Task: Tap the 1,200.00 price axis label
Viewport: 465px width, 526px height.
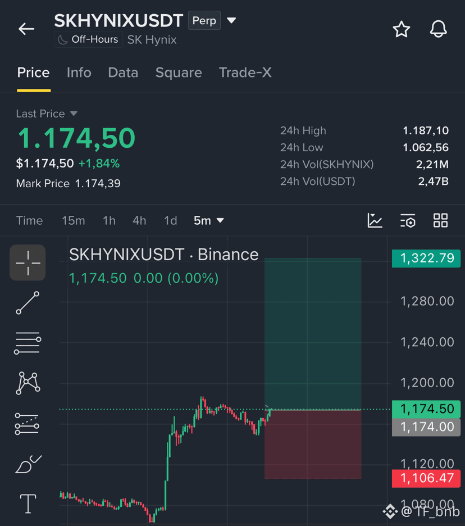Action: coord(427,383)
